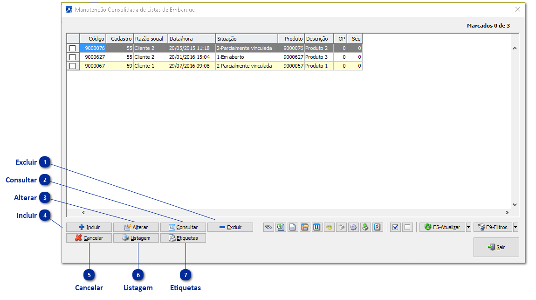
Task: Close the Manutenção Consolidada window
Action: [517, 10]
